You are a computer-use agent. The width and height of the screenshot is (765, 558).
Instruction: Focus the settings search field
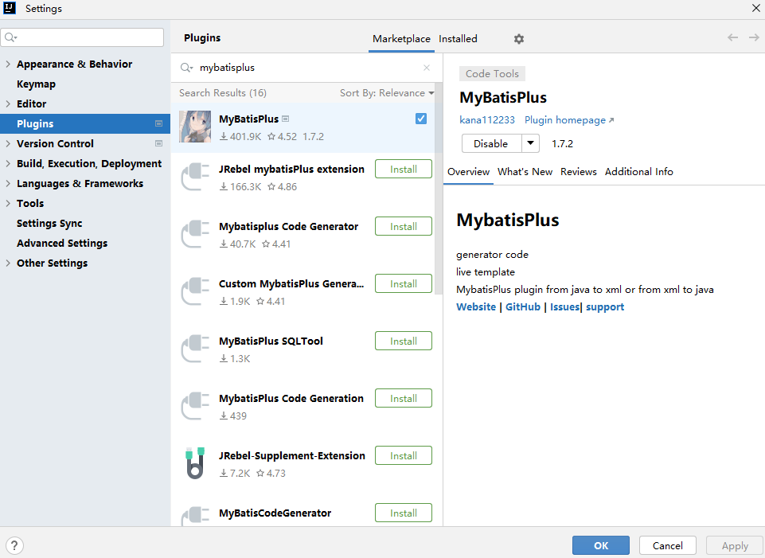point(82,37)
